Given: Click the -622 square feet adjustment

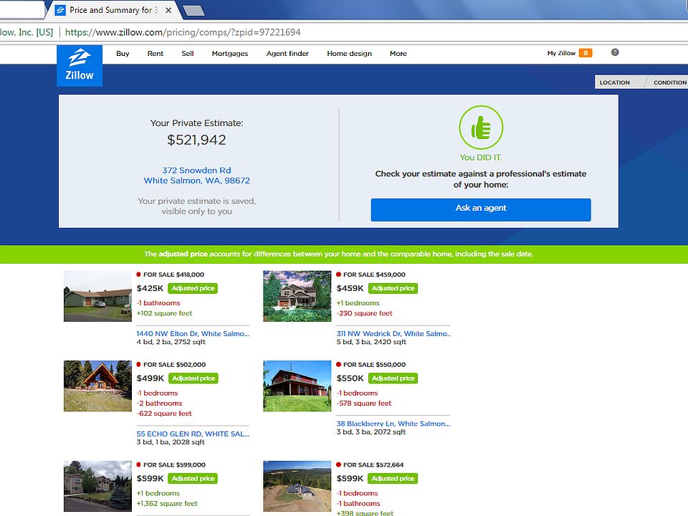Looking at the screenshot, I should 165,414.
